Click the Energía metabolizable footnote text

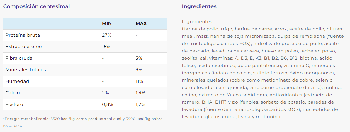(83, 122)
